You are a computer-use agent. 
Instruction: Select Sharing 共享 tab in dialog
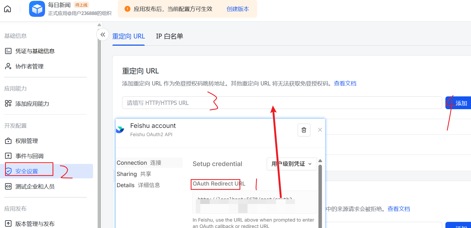pos(134,174)
